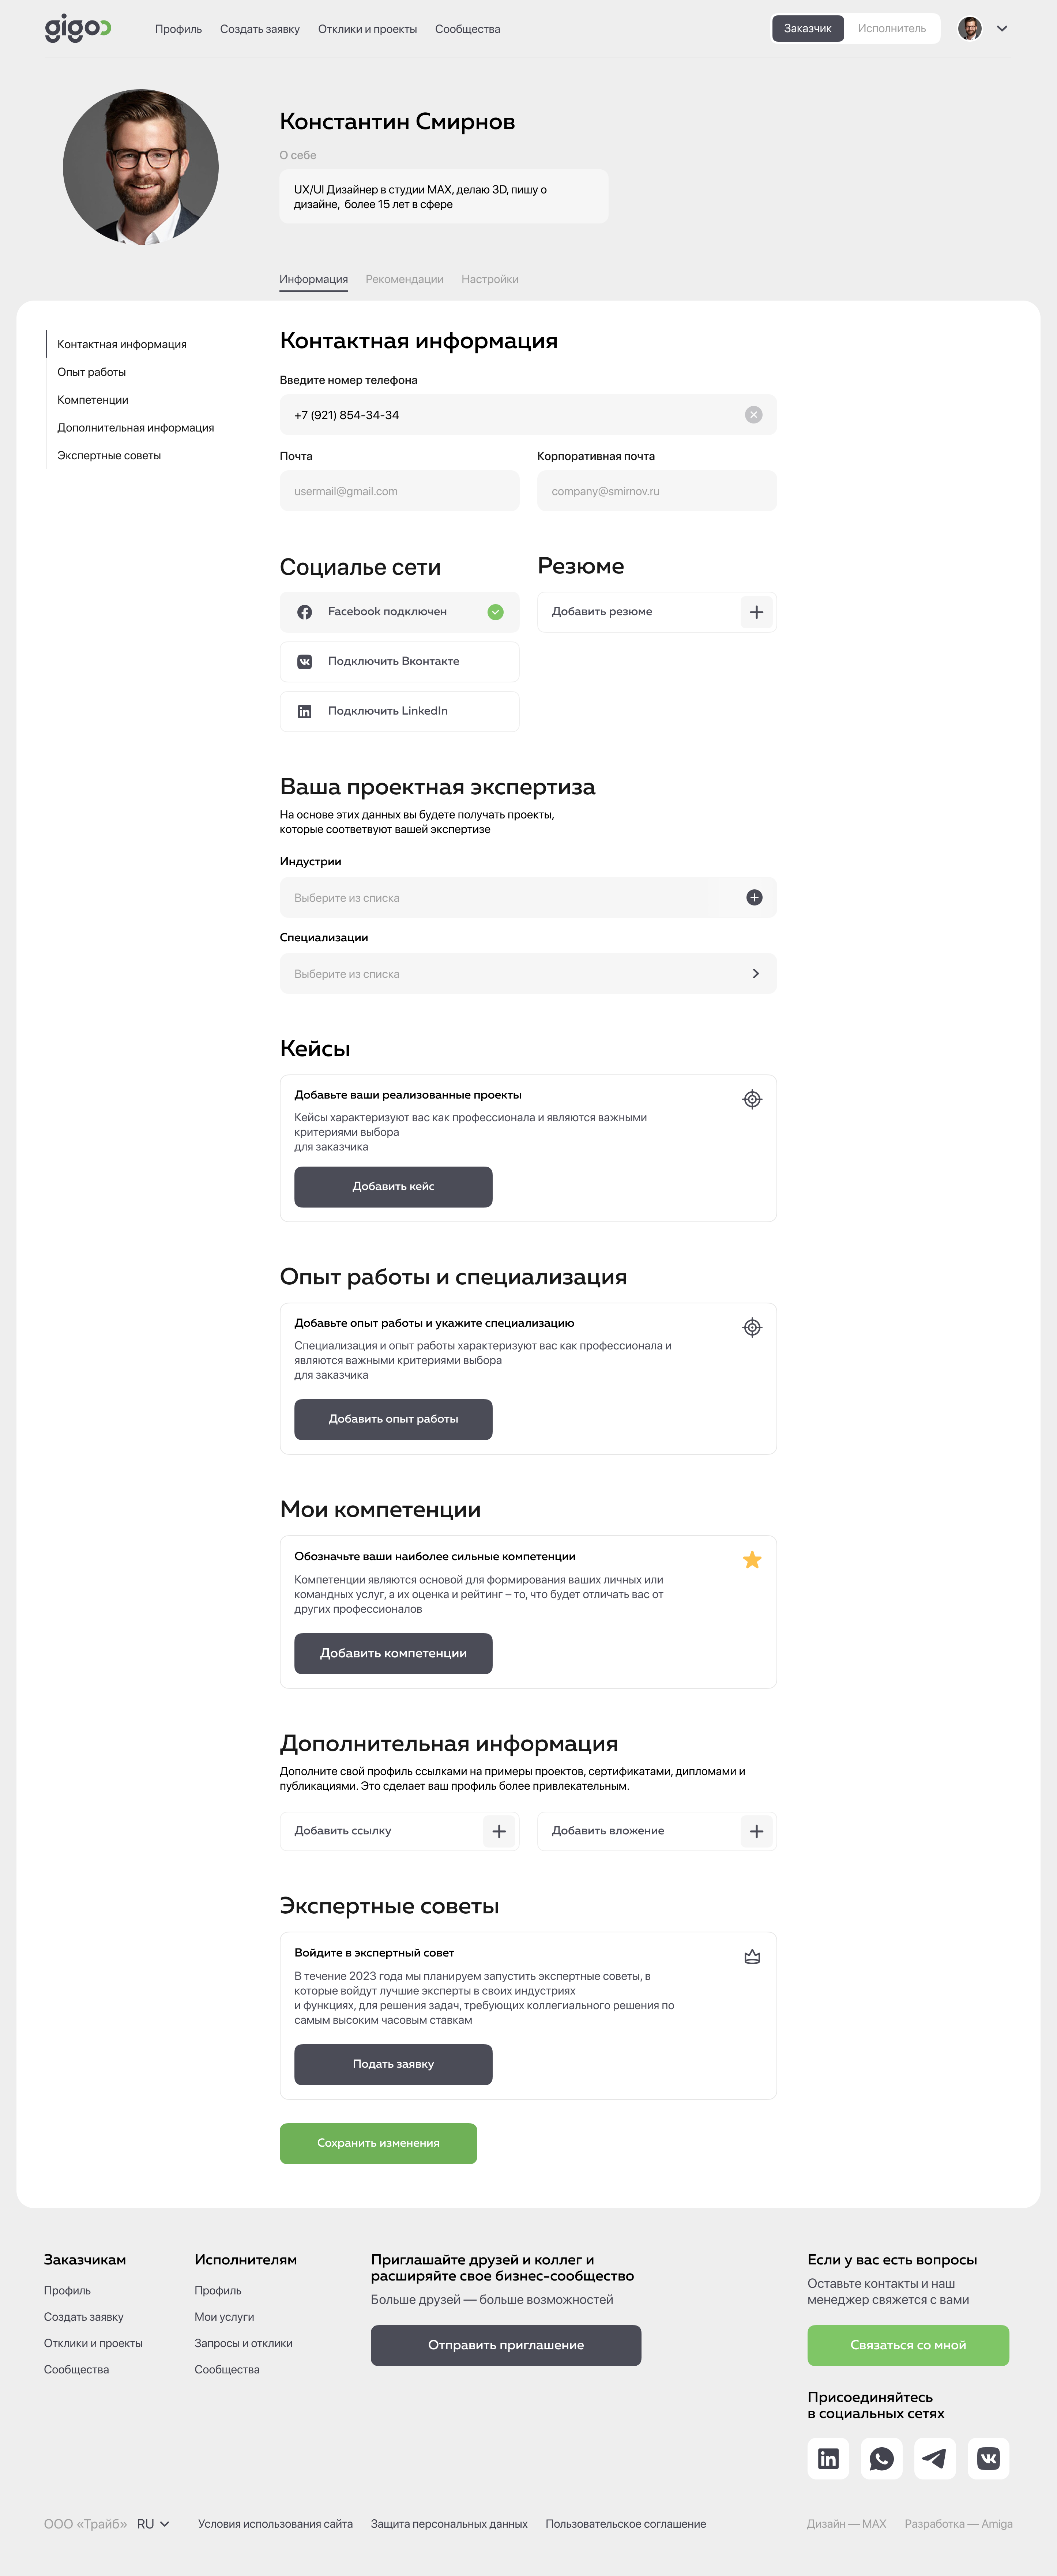Open the Специализации dropdown list
Screen dimensions: 1057x2576
[x=755, y=974]
